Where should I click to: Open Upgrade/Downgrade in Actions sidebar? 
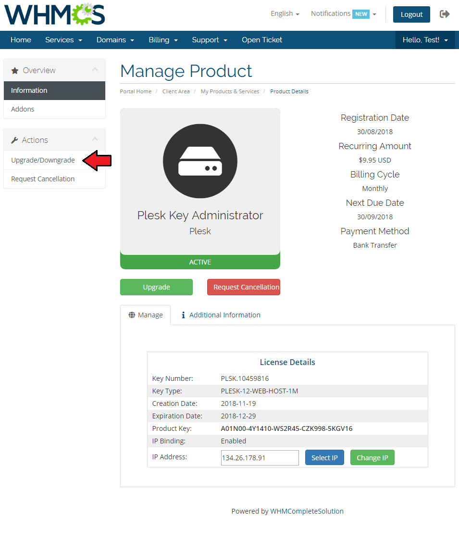[x=43, y=161]
